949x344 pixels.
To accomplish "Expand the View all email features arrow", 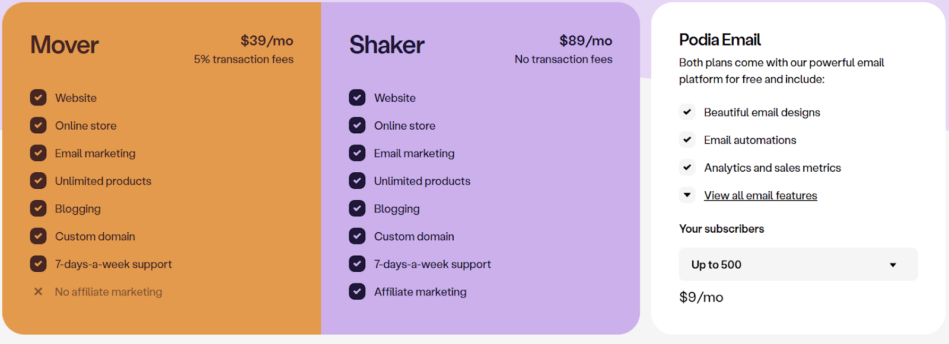I will click(x=687, y=195).
